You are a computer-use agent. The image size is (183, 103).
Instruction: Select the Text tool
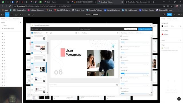[x=25, y=15]
